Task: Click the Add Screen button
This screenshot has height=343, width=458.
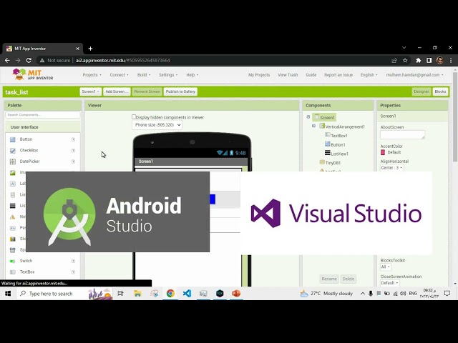Action: click(x=117, y=91)
